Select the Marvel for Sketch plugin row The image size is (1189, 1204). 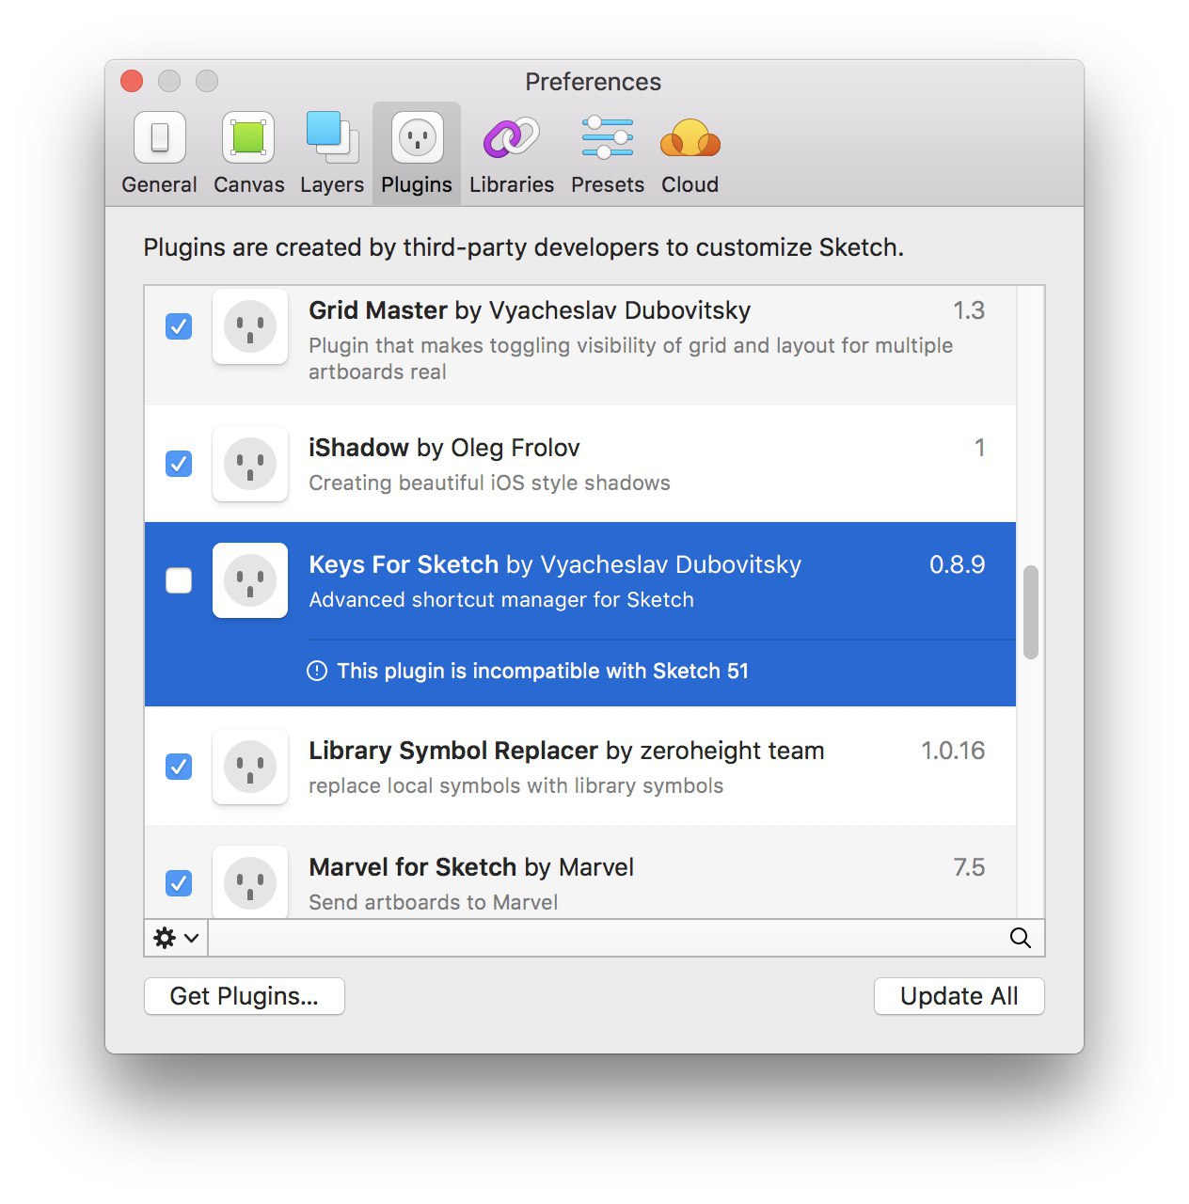coord(580,872)
